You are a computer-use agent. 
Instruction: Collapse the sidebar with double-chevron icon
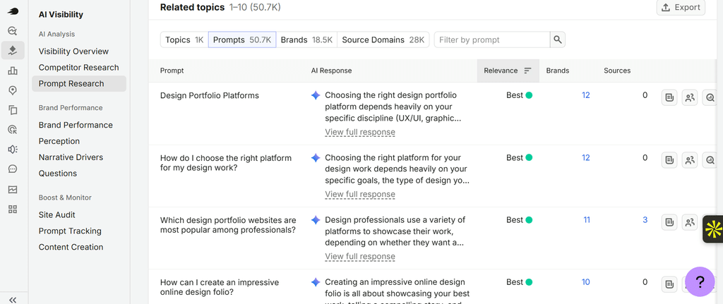click(13, 300)
